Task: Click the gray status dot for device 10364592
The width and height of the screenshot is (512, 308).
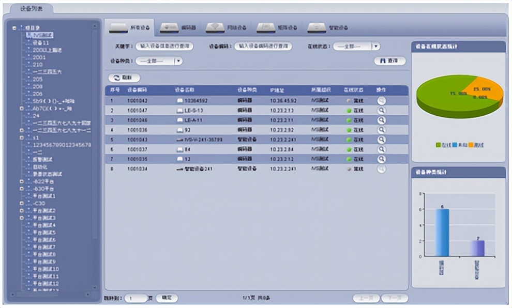Action: (349, 101)
